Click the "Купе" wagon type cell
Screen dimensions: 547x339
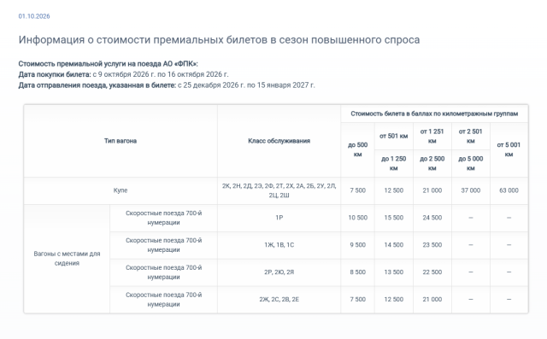coord(121,190)
